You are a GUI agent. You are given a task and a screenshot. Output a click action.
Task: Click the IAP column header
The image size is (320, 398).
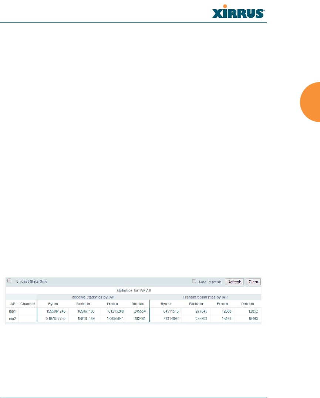(13, 304)
